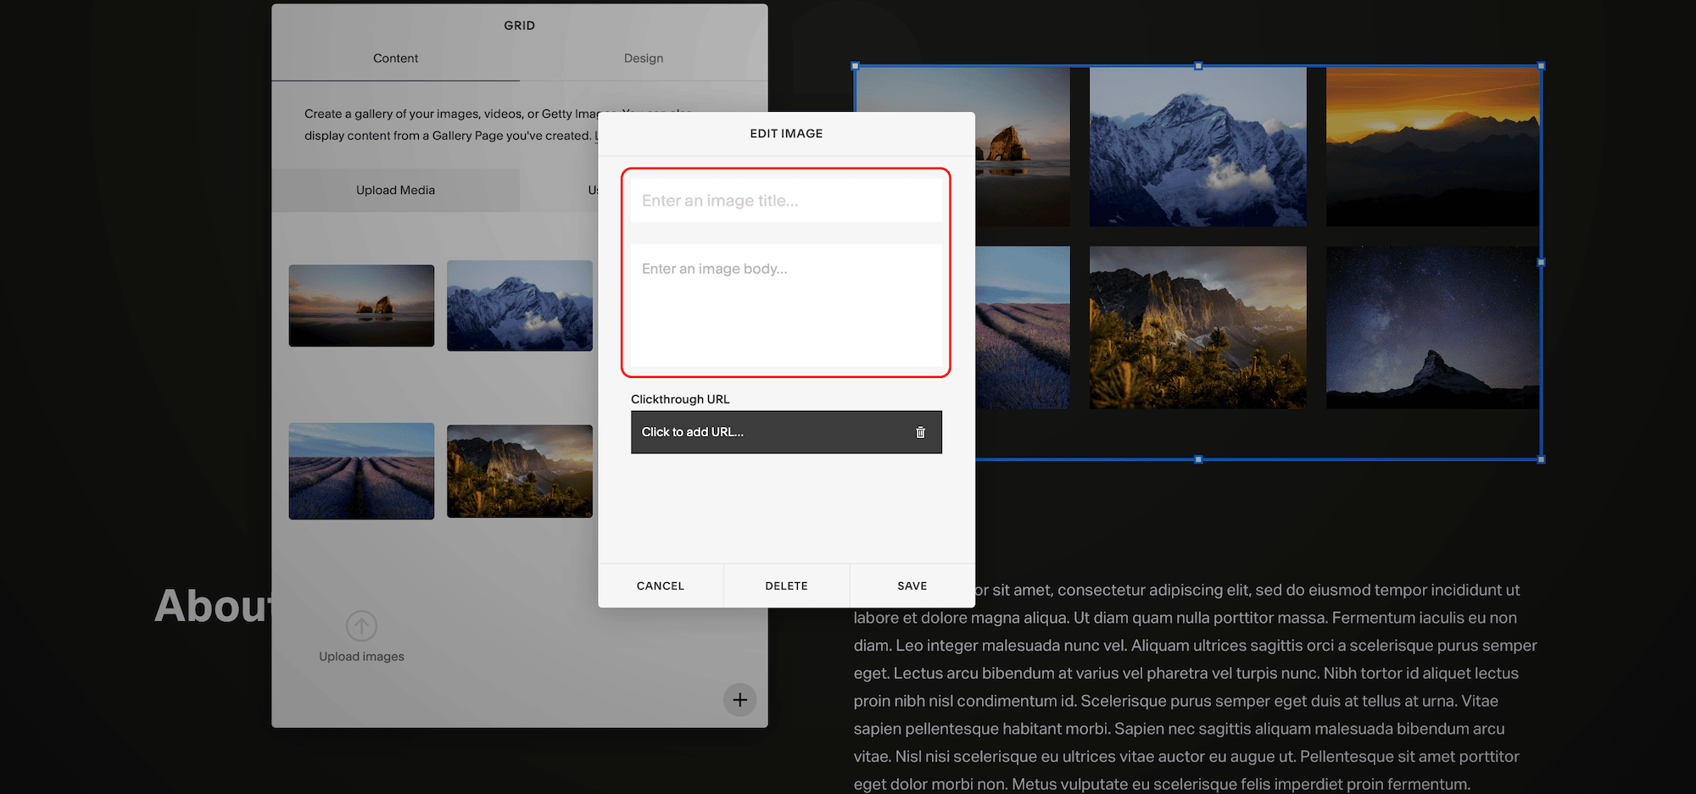
Task: Select the lavender field thumbnail in the media list
Action: (361, 471)
